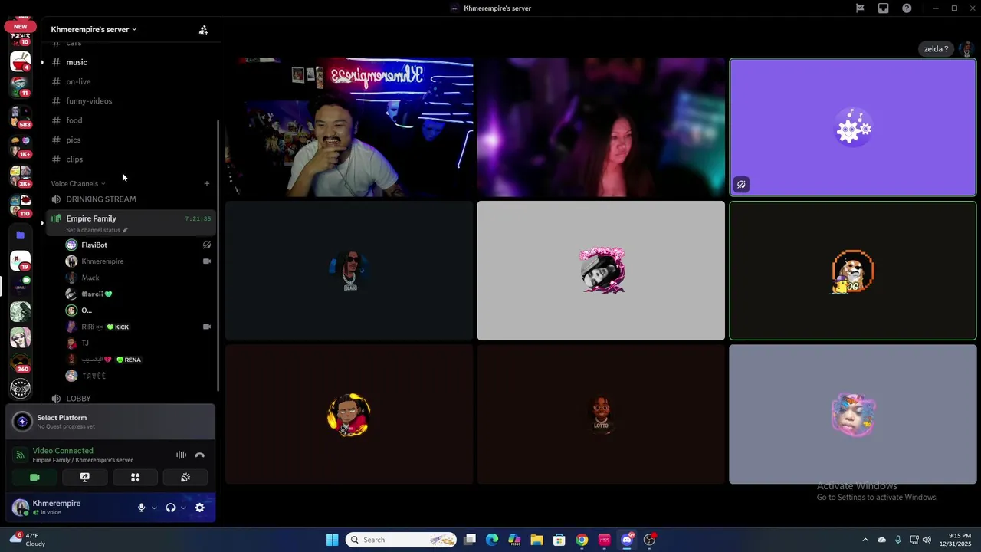The image size is (981, 552).
Task: Open the taskbar volume speaker icon
Action: coord(927,540)
